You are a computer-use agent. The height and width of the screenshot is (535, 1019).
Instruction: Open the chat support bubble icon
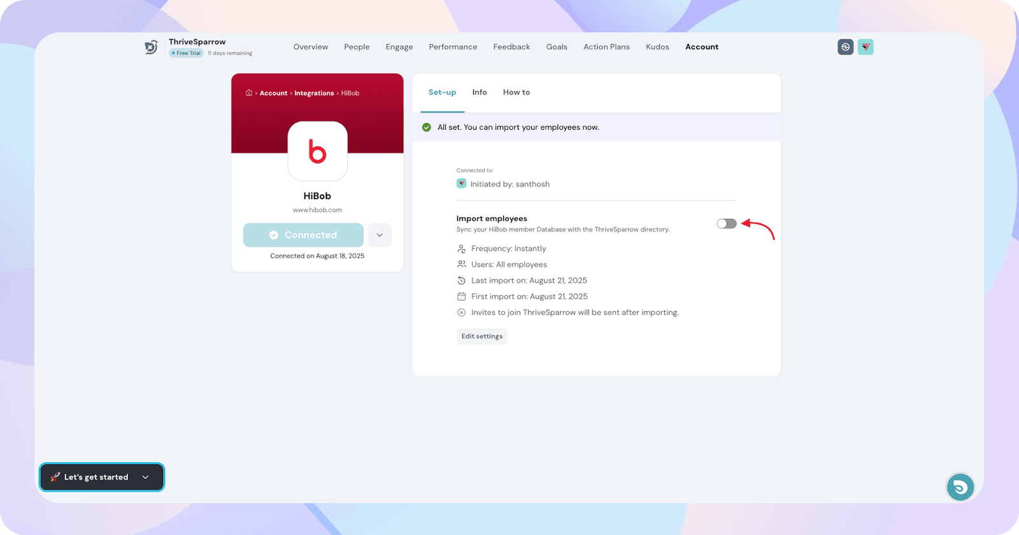point(960,487)
